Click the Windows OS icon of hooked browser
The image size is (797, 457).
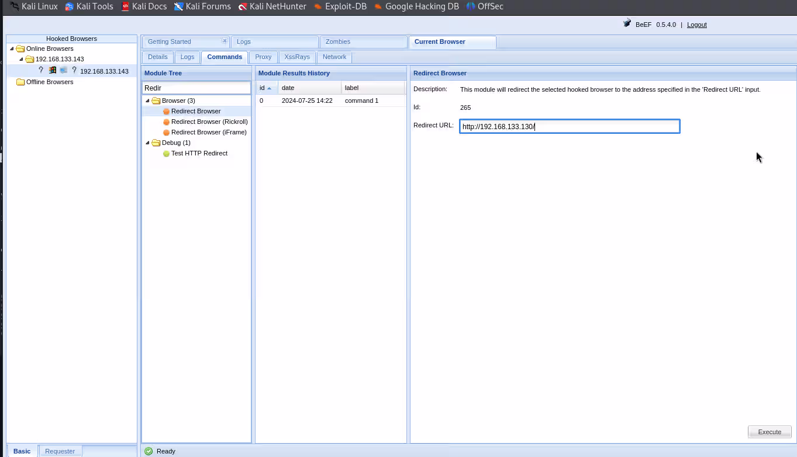(x=53, y=70)
